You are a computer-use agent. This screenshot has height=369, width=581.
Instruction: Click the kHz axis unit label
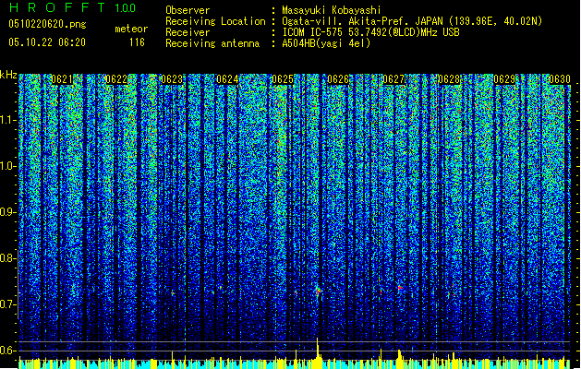coord(8,75)
